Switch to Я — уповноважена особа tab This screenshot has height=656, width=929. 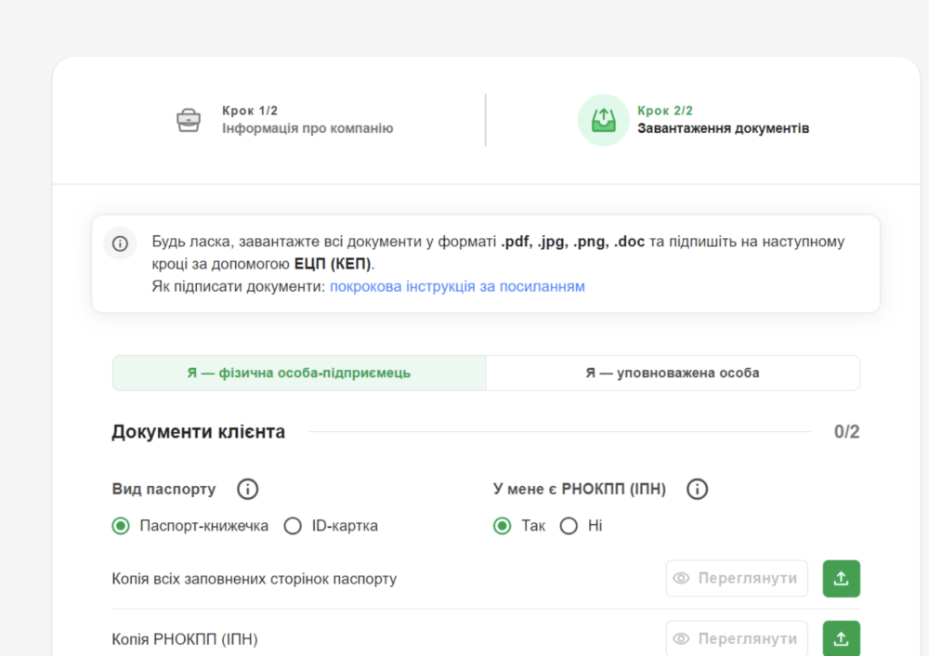click(x=673, y=373)
